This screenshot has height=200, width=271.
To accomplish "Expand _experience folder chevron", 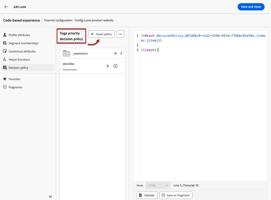I will 121,53.
